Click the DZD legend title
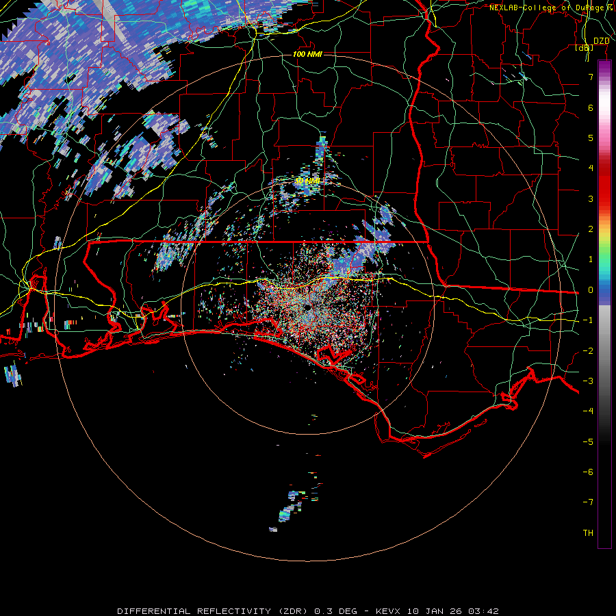This screenshot has height=616, width=616. [601, 41]
